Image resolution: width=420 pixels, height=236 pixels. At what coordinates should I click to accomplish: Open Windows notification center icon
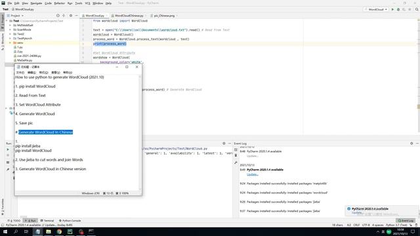coord(413,231)
